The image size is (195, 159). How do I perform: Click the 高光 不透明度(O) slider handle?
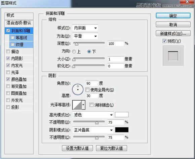(97, 123)
